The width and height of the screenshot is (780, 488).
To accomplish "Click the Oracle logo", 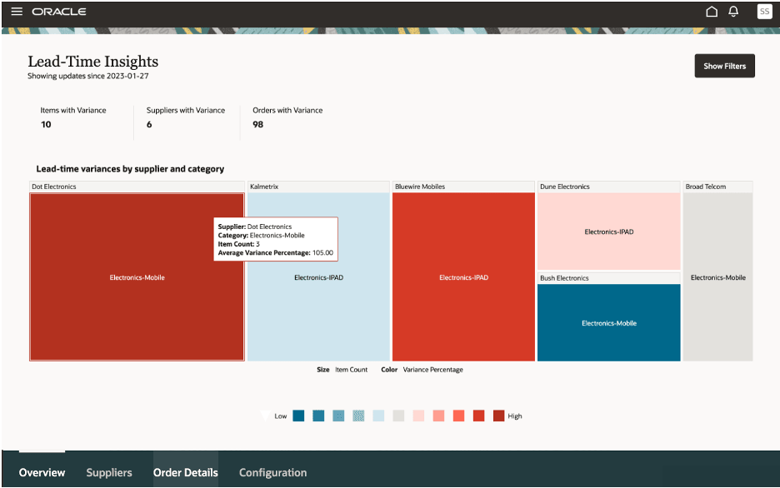I will pos(58,12).
